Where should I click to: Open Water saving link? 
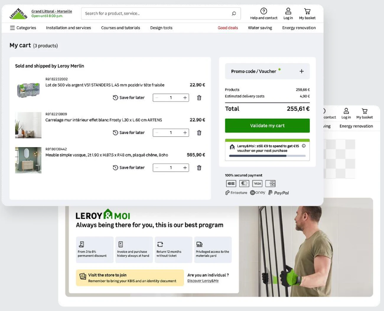(x=260, y=28)
